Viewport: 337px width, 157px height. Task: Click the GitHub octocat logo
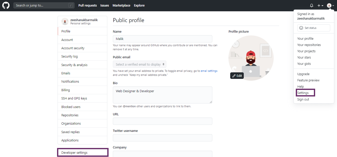click(6, 5)
